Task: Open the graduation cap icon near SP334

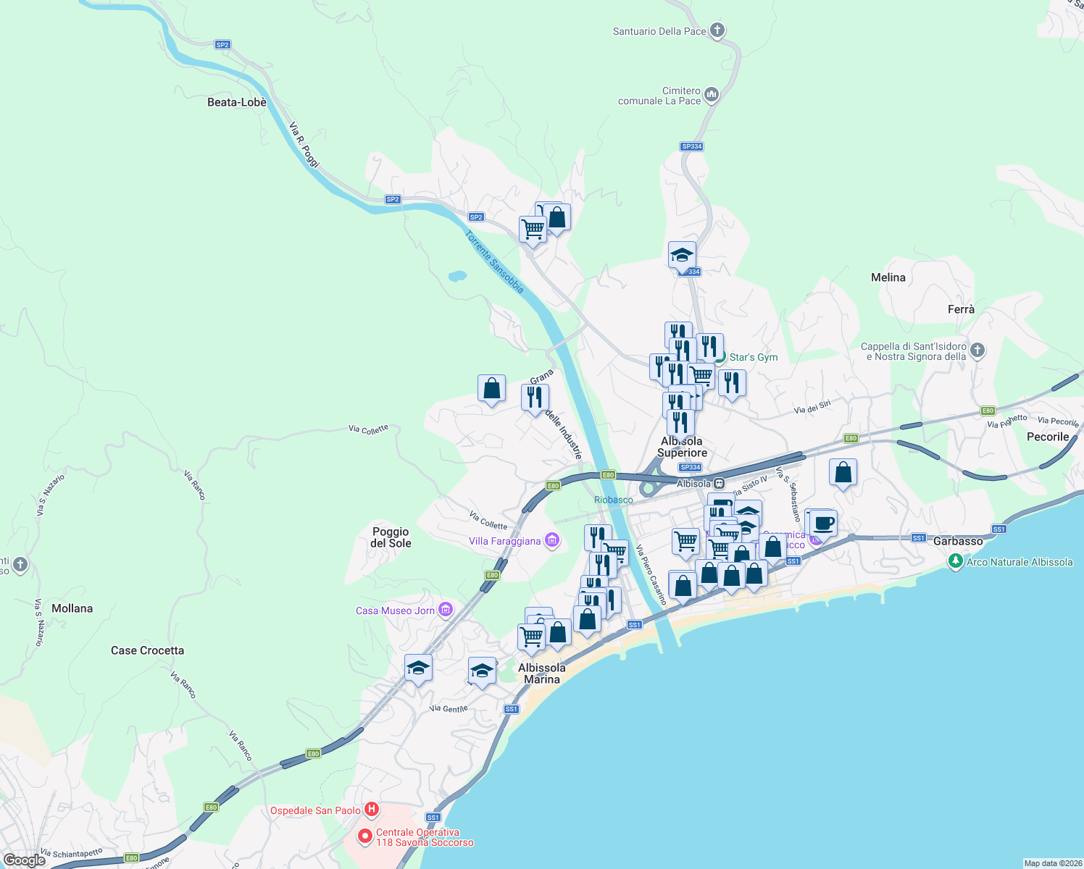Action: 681,255
